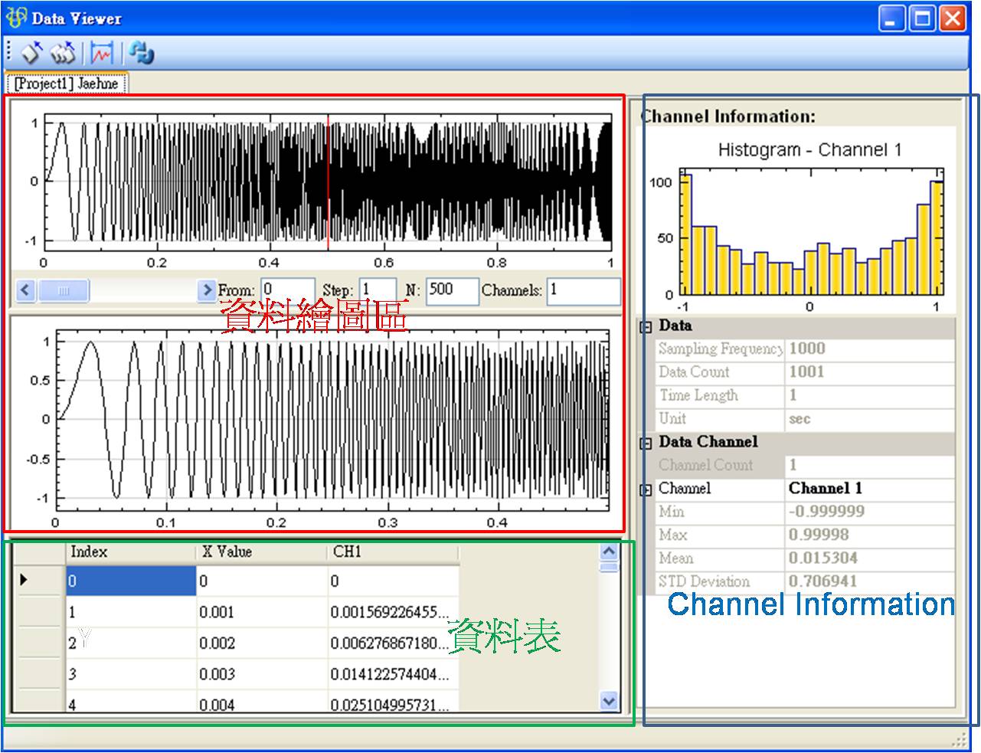
Task: Collapse the Data property group
Action: 646,327
